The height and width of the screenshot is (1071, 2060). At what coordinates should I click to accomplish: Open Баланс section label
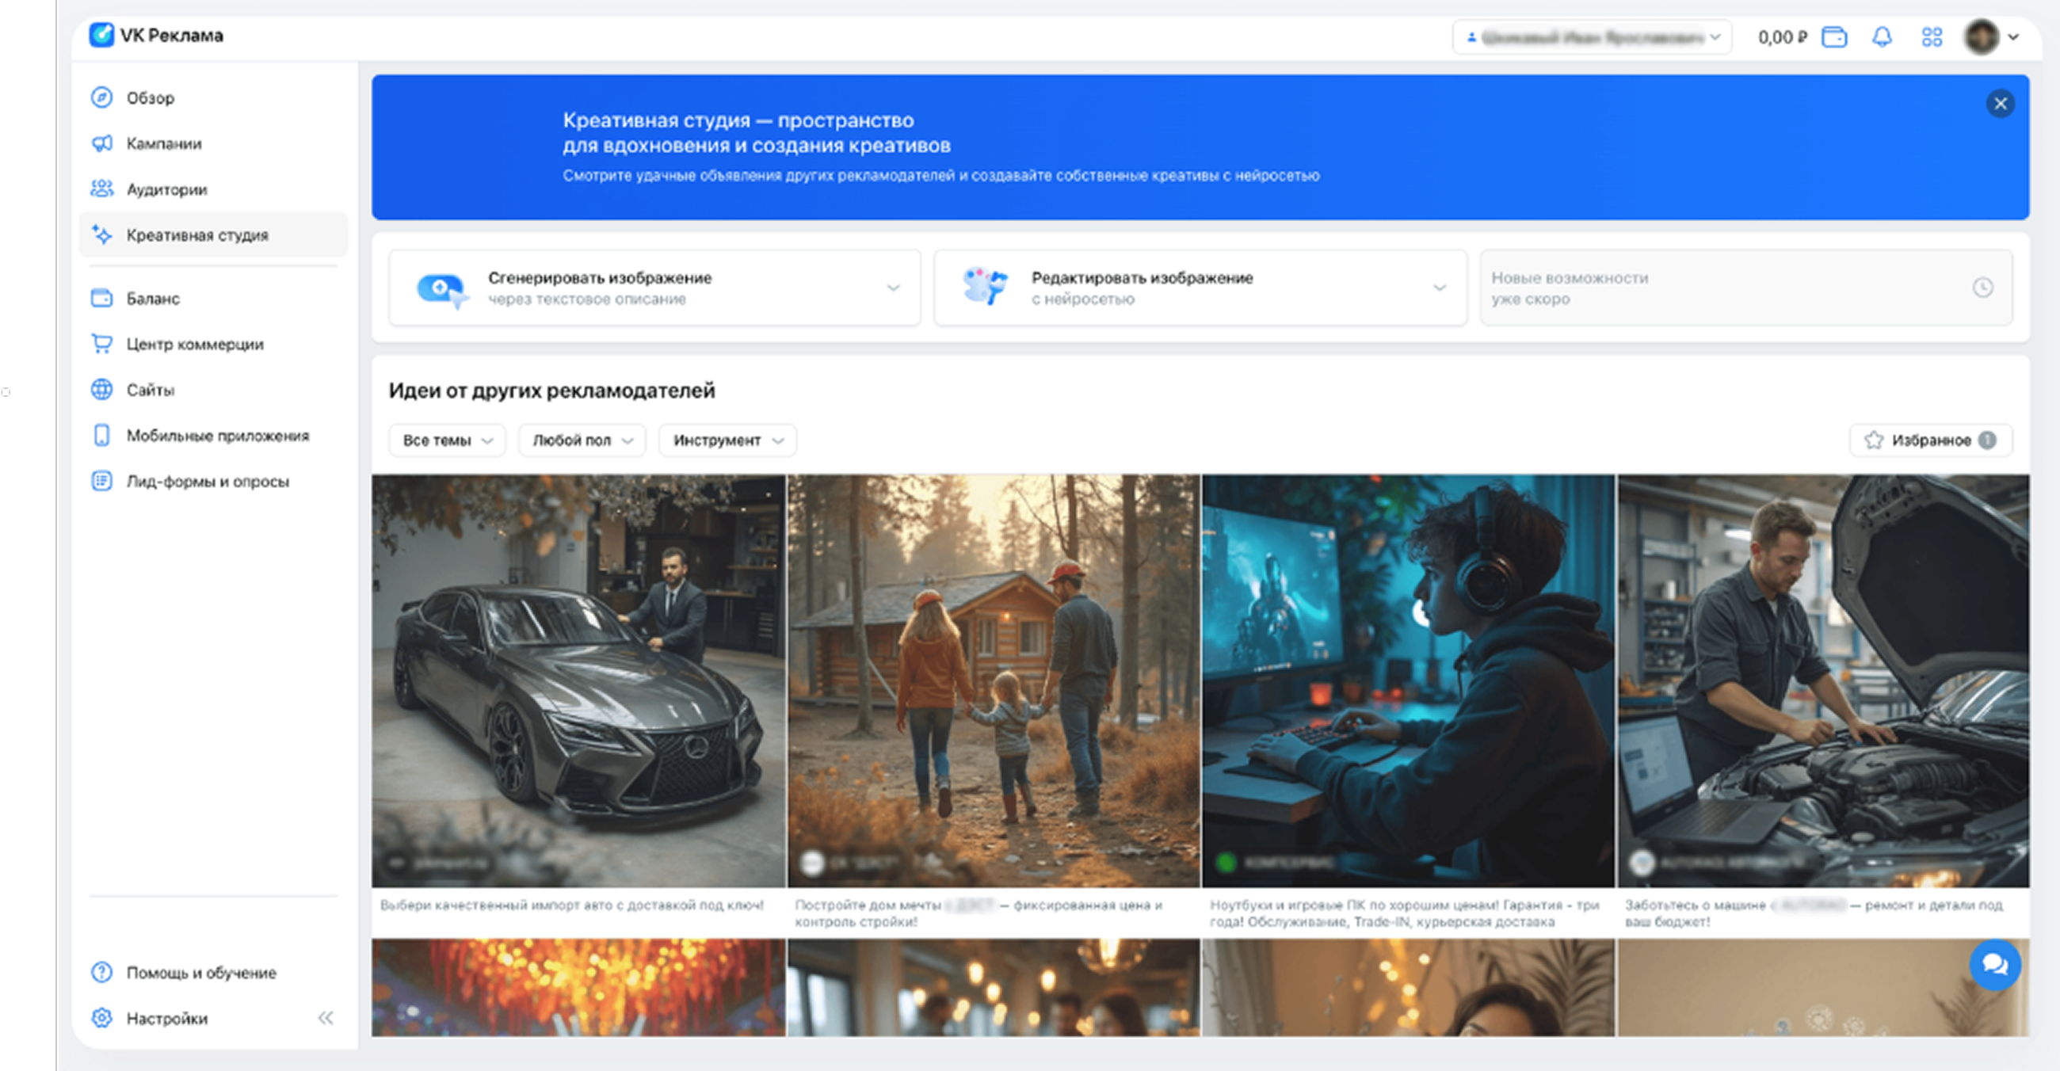coord(153,298)
